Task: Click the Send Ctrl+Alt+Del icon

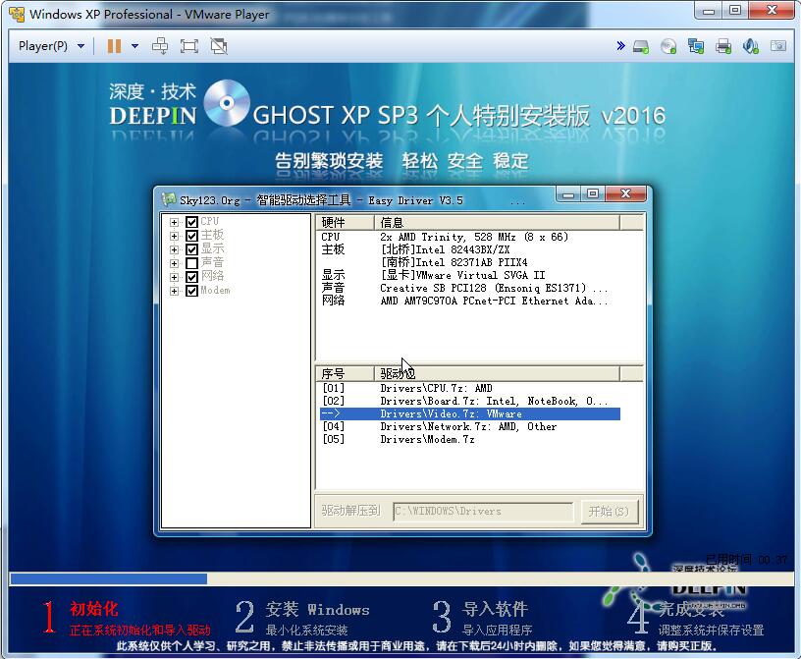Action: coord(160,46)
